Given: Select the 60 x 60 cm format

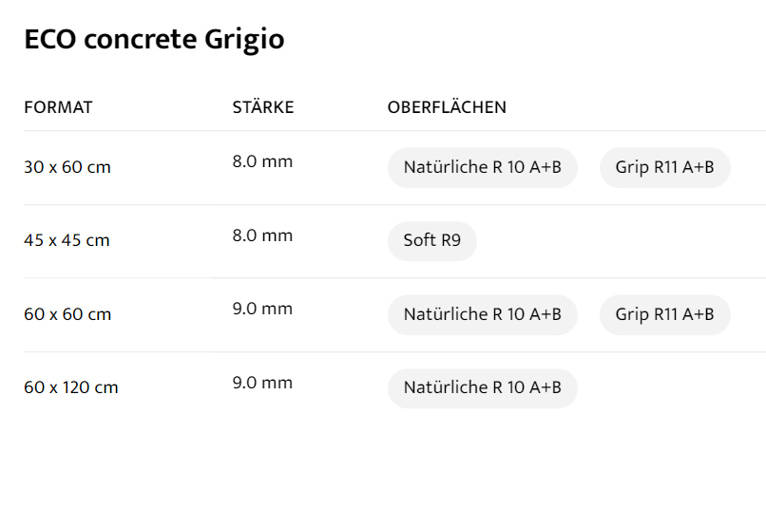Looking at the screenshot, I should [x=67, y=314].
